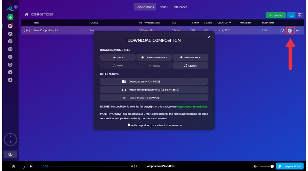Switch to list view layout
308x171 pixels.
(x=291, y=15)
